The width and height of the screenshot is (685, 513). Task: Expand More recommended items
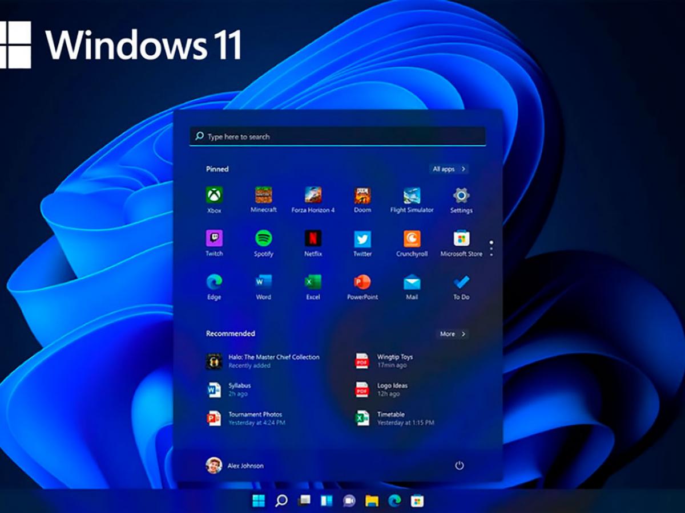pyautogui.click(x=453, y=334)
